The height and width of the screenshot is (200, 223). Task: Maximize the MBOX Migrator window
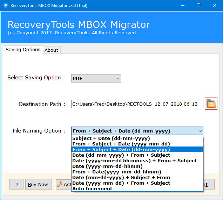pyautogui.click(x=198, y=5)
